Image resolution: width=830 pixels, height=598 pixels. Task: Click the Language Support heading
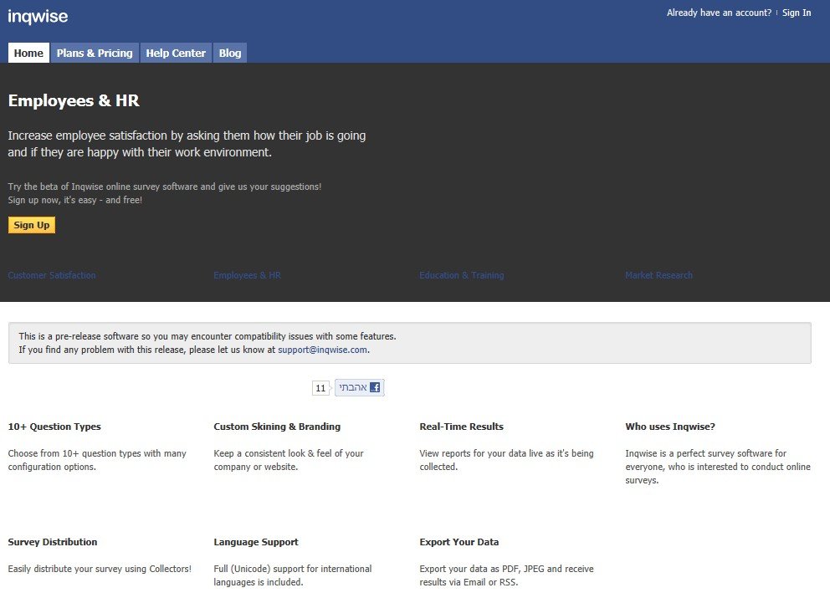256,542
